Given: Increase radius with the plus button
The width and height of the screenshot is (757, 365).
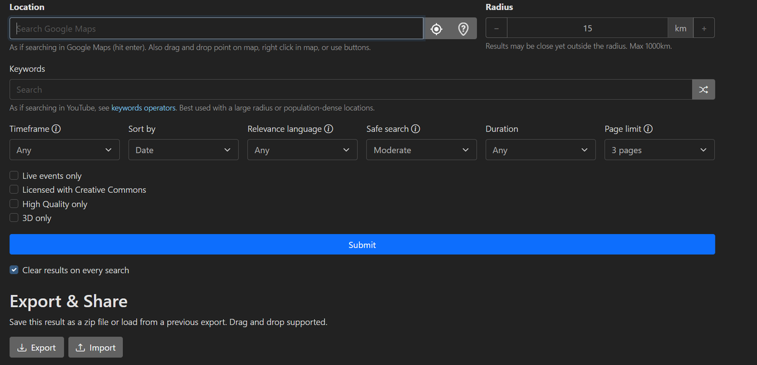Looking at the screenshot, I should click(704, 28).
